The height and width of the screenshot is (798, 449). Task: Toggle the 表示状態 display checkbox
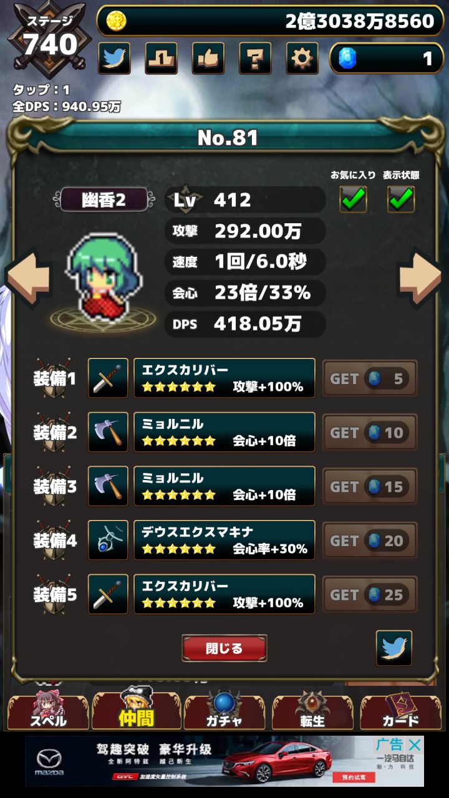tap(401, 199)
